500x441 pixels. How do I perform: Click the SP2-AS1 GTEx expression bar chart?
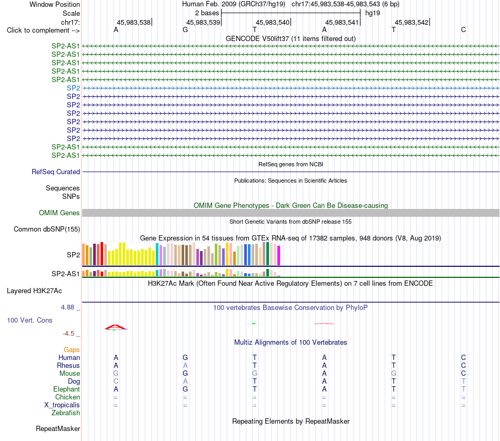click(x=181, y=273)
